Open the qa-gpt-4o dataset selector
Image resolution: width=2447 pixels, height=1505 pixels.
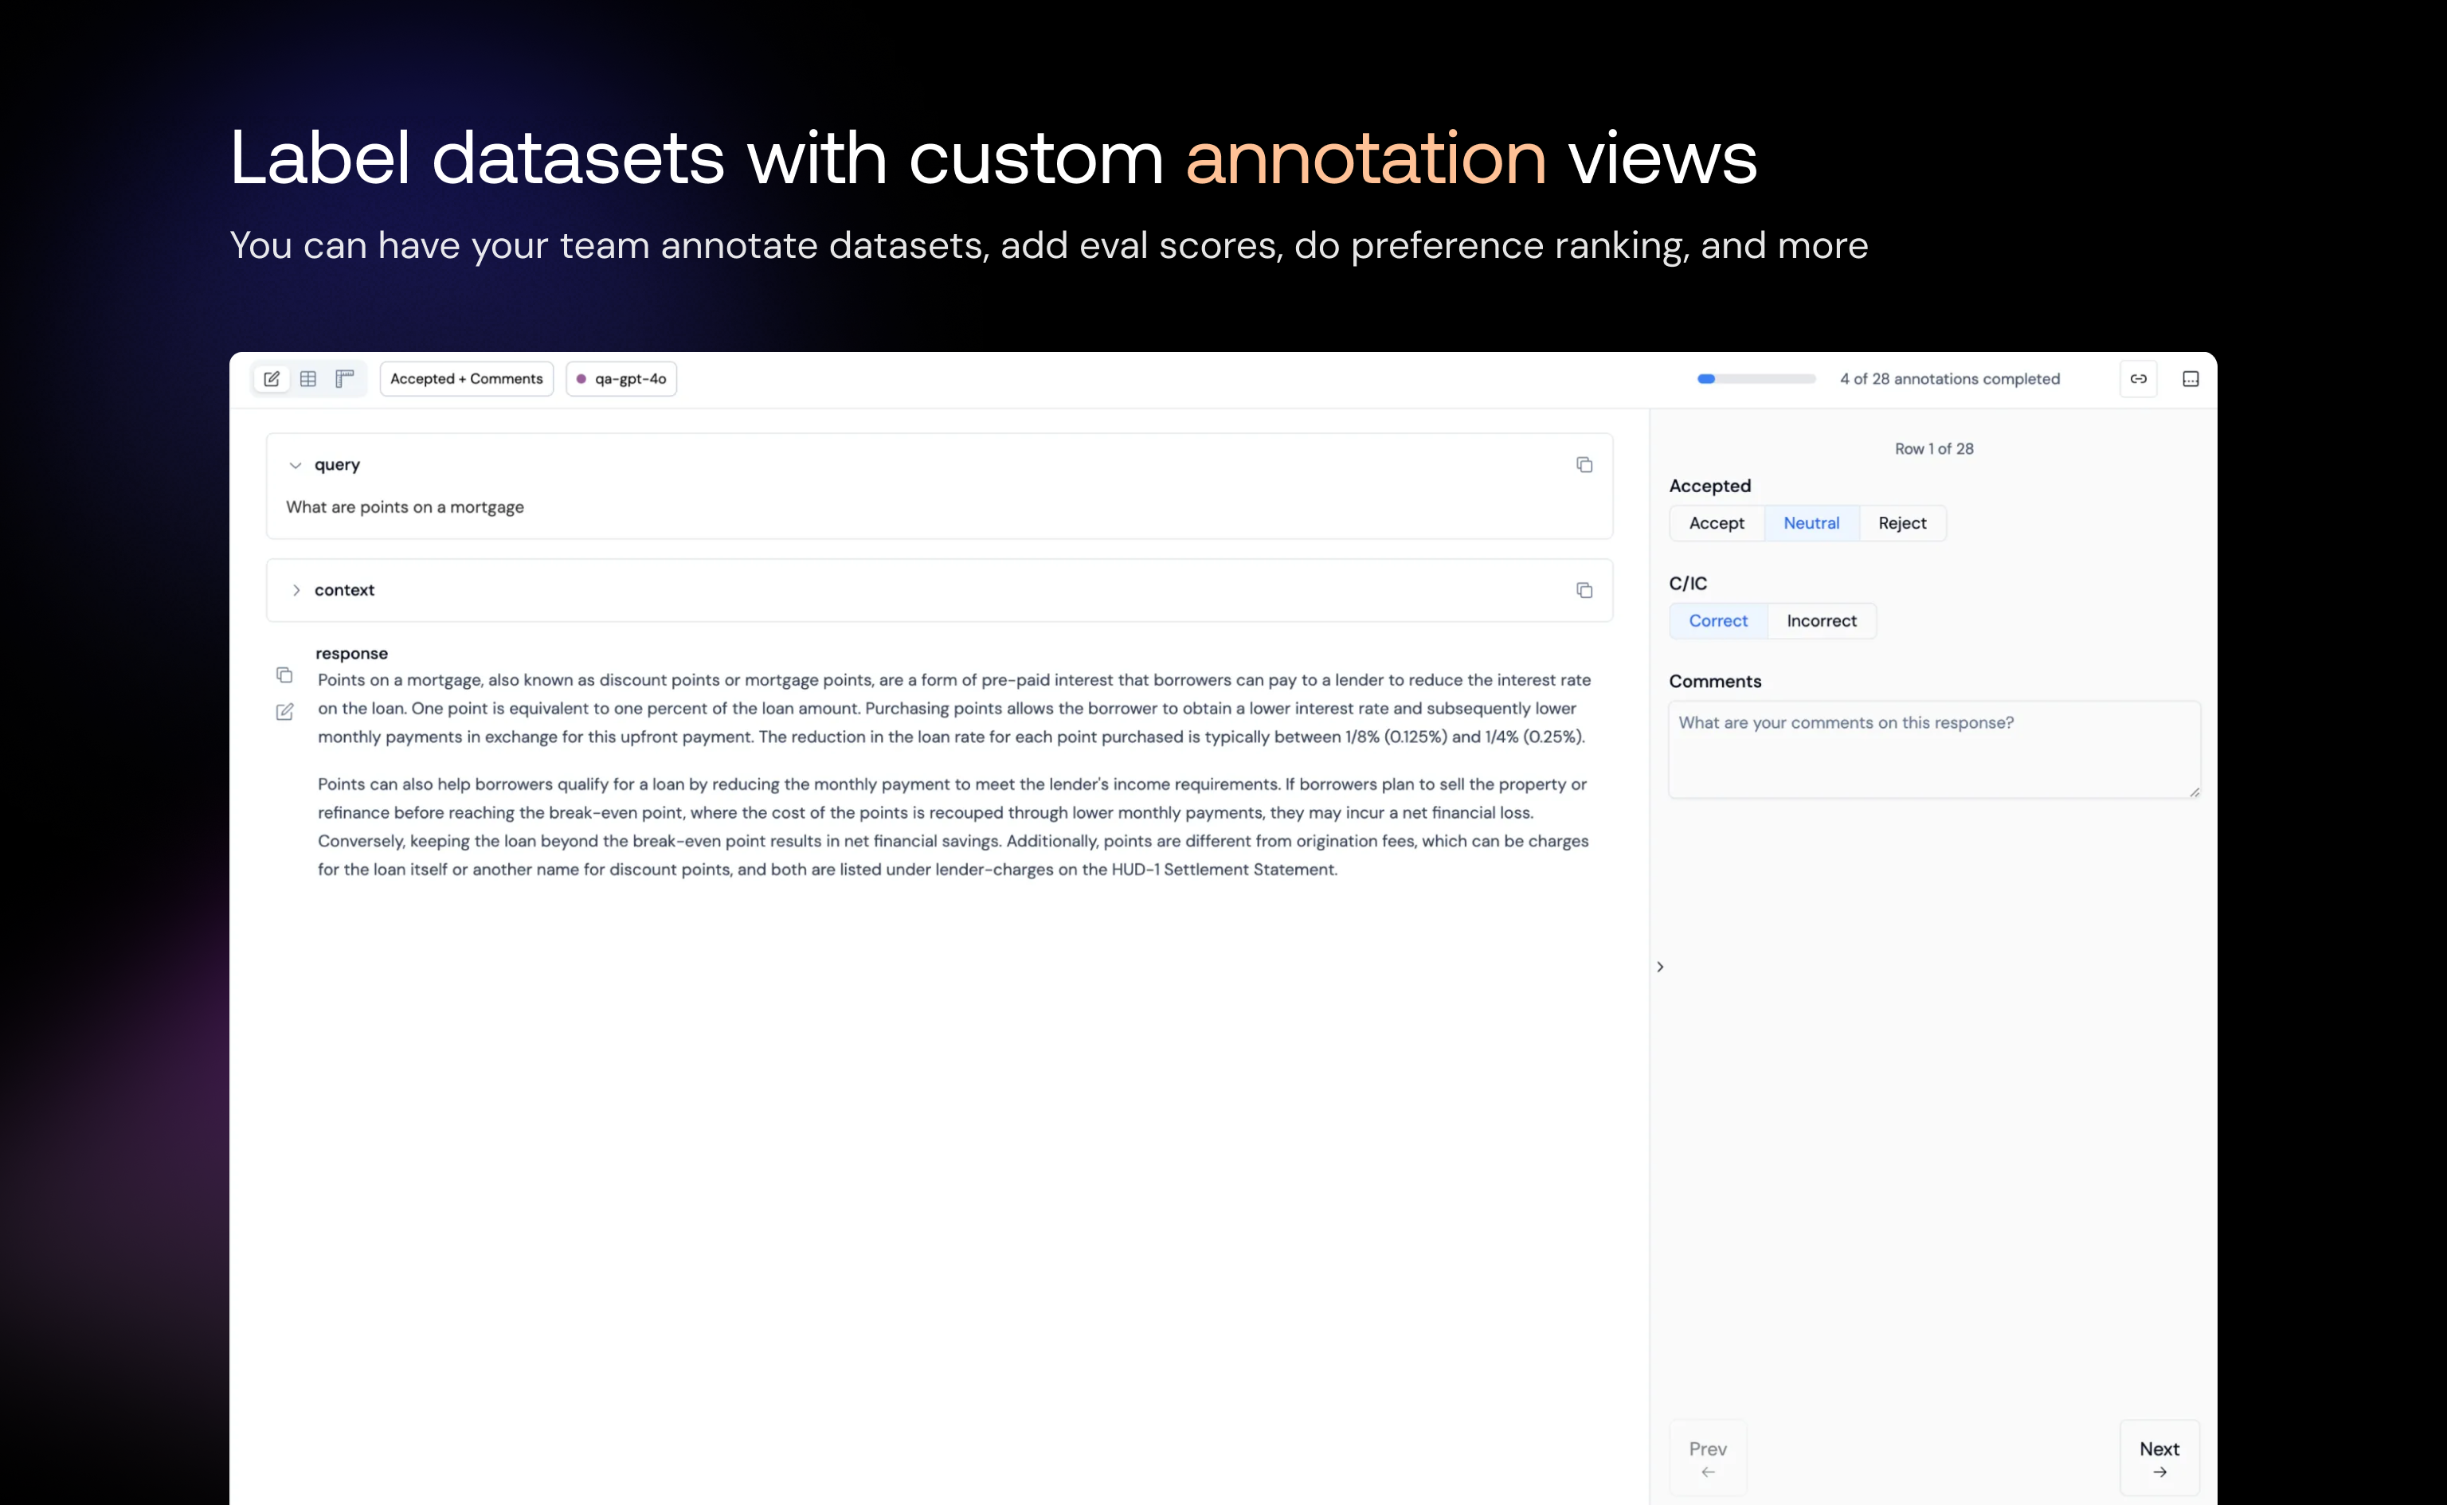tap(621, 378)
